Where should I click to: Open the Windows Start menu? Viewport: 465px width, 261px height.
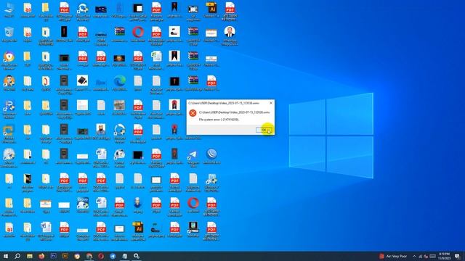[x=6, y=256]
